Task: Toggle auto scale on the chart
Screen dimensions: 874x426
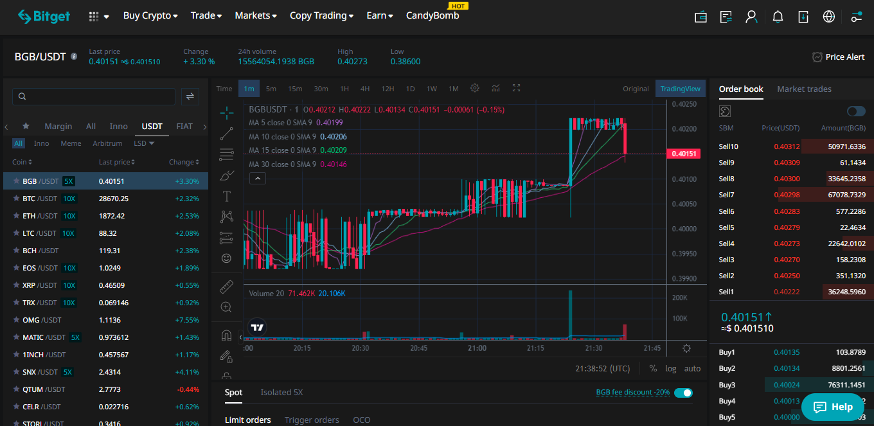Action: click(x=692, y=369)
